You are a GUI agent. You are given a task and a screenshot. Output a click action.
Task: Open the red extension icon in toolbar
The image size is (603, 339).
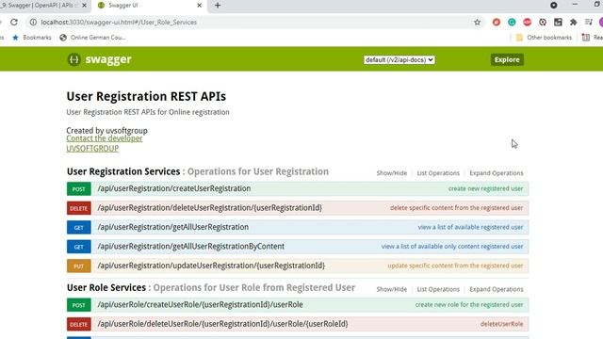497,23
